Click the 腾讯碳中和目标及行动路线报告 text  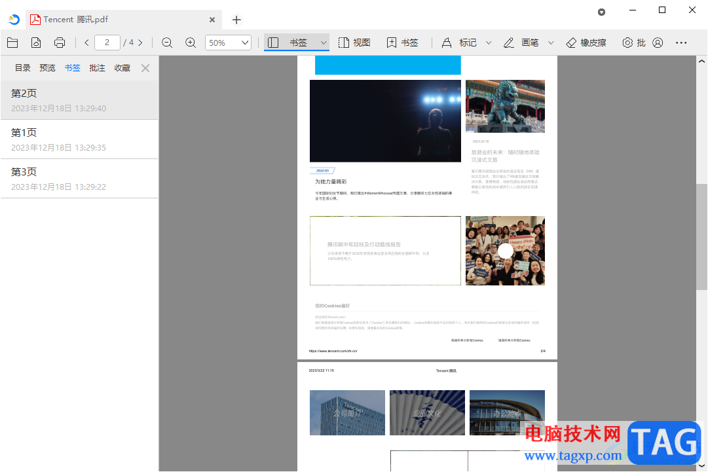(x=364, y=244)
